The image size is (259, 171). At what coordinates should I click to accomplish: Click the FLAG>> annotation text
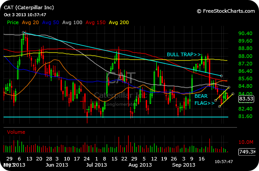204,103
